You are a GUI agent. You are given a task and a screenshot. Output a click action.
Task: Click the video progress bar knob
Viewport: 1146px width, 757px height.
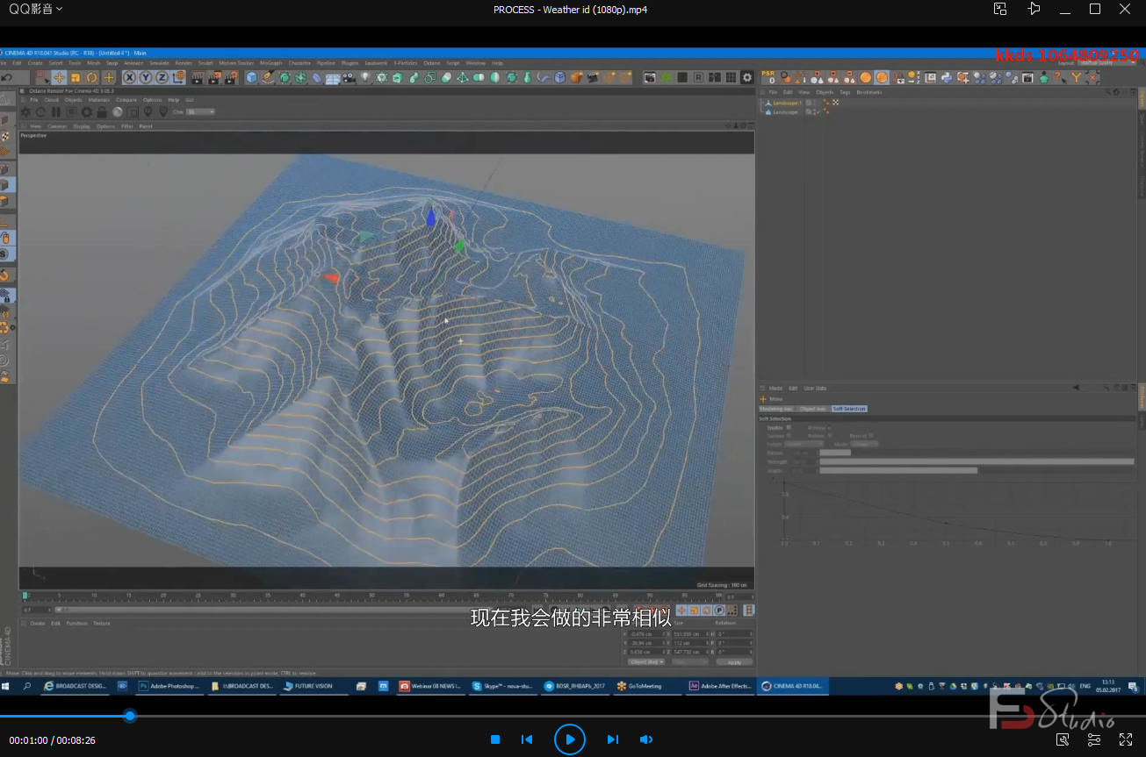[x=130, y=716]
